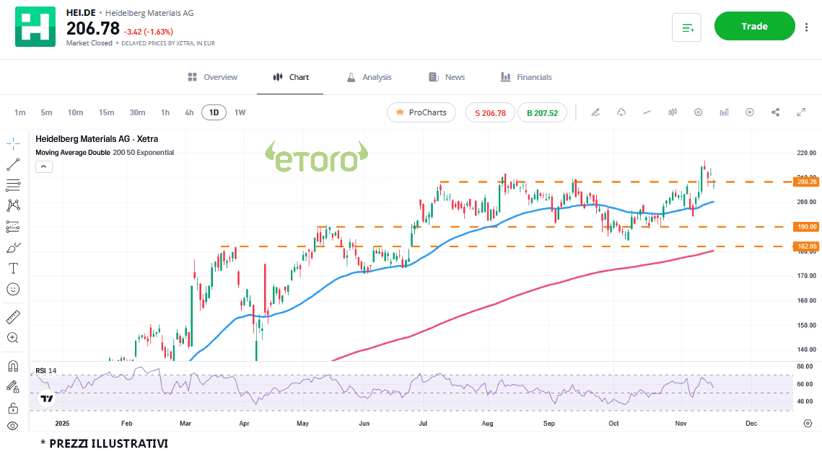Select the trend line drawing tool
The height and width of the screenshot is (451, 822).
tap(13, 164)
